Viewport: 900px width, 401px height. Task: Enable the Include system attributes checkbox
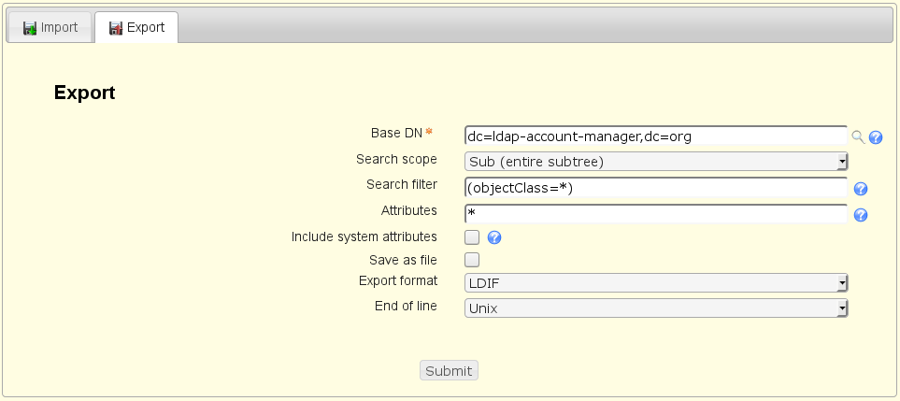472,237
